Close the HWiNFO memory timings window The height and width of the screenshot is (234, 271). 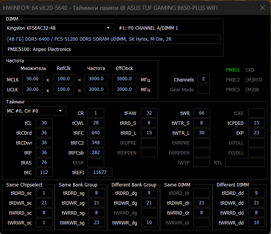point(263,8)
